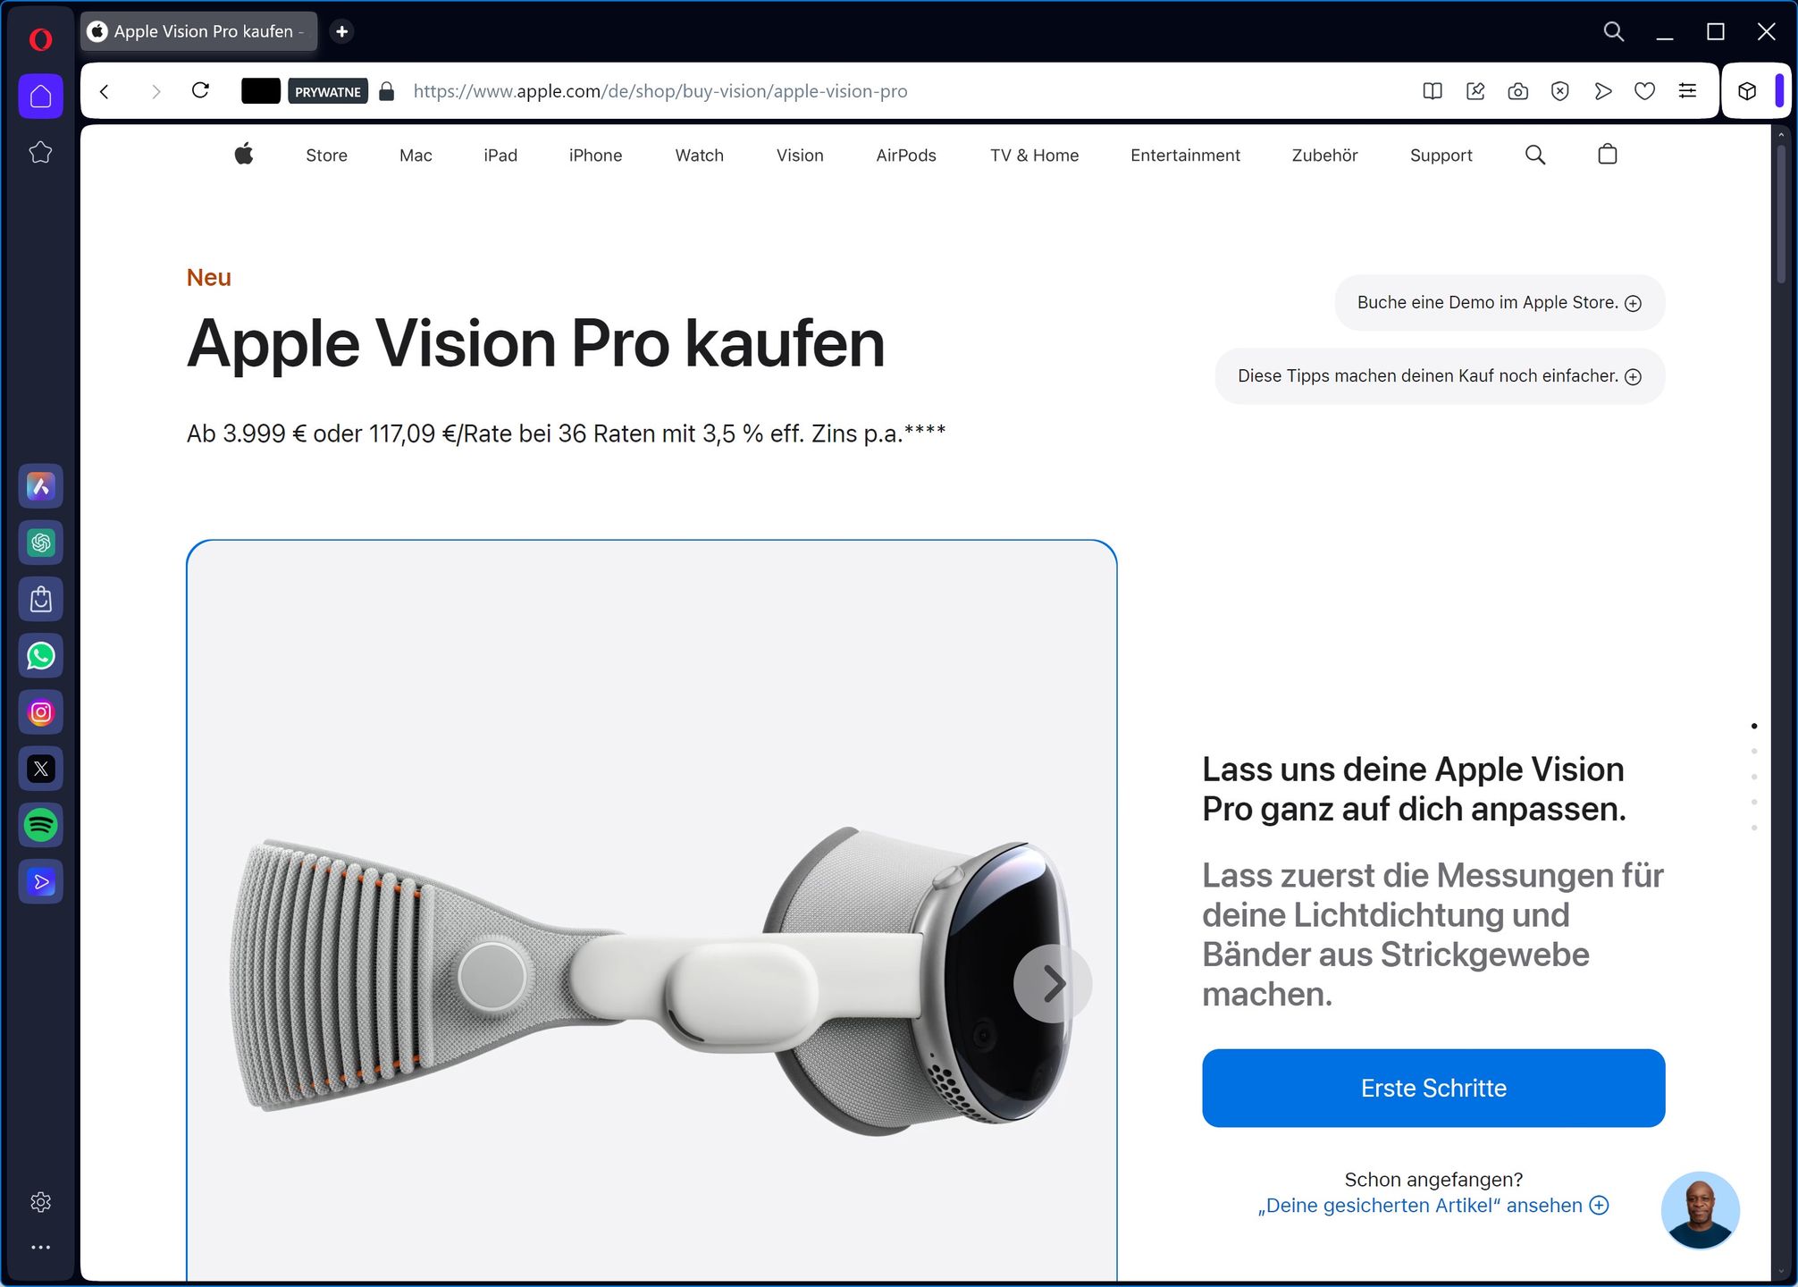The height and width of the screenshot is (1287, 1798).
Task: Open the specialist chat avatar bubble
Action: pos(1700,1210)
